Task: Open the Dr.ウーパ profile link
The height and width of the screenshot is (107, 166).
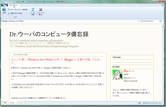Action: 130,71
